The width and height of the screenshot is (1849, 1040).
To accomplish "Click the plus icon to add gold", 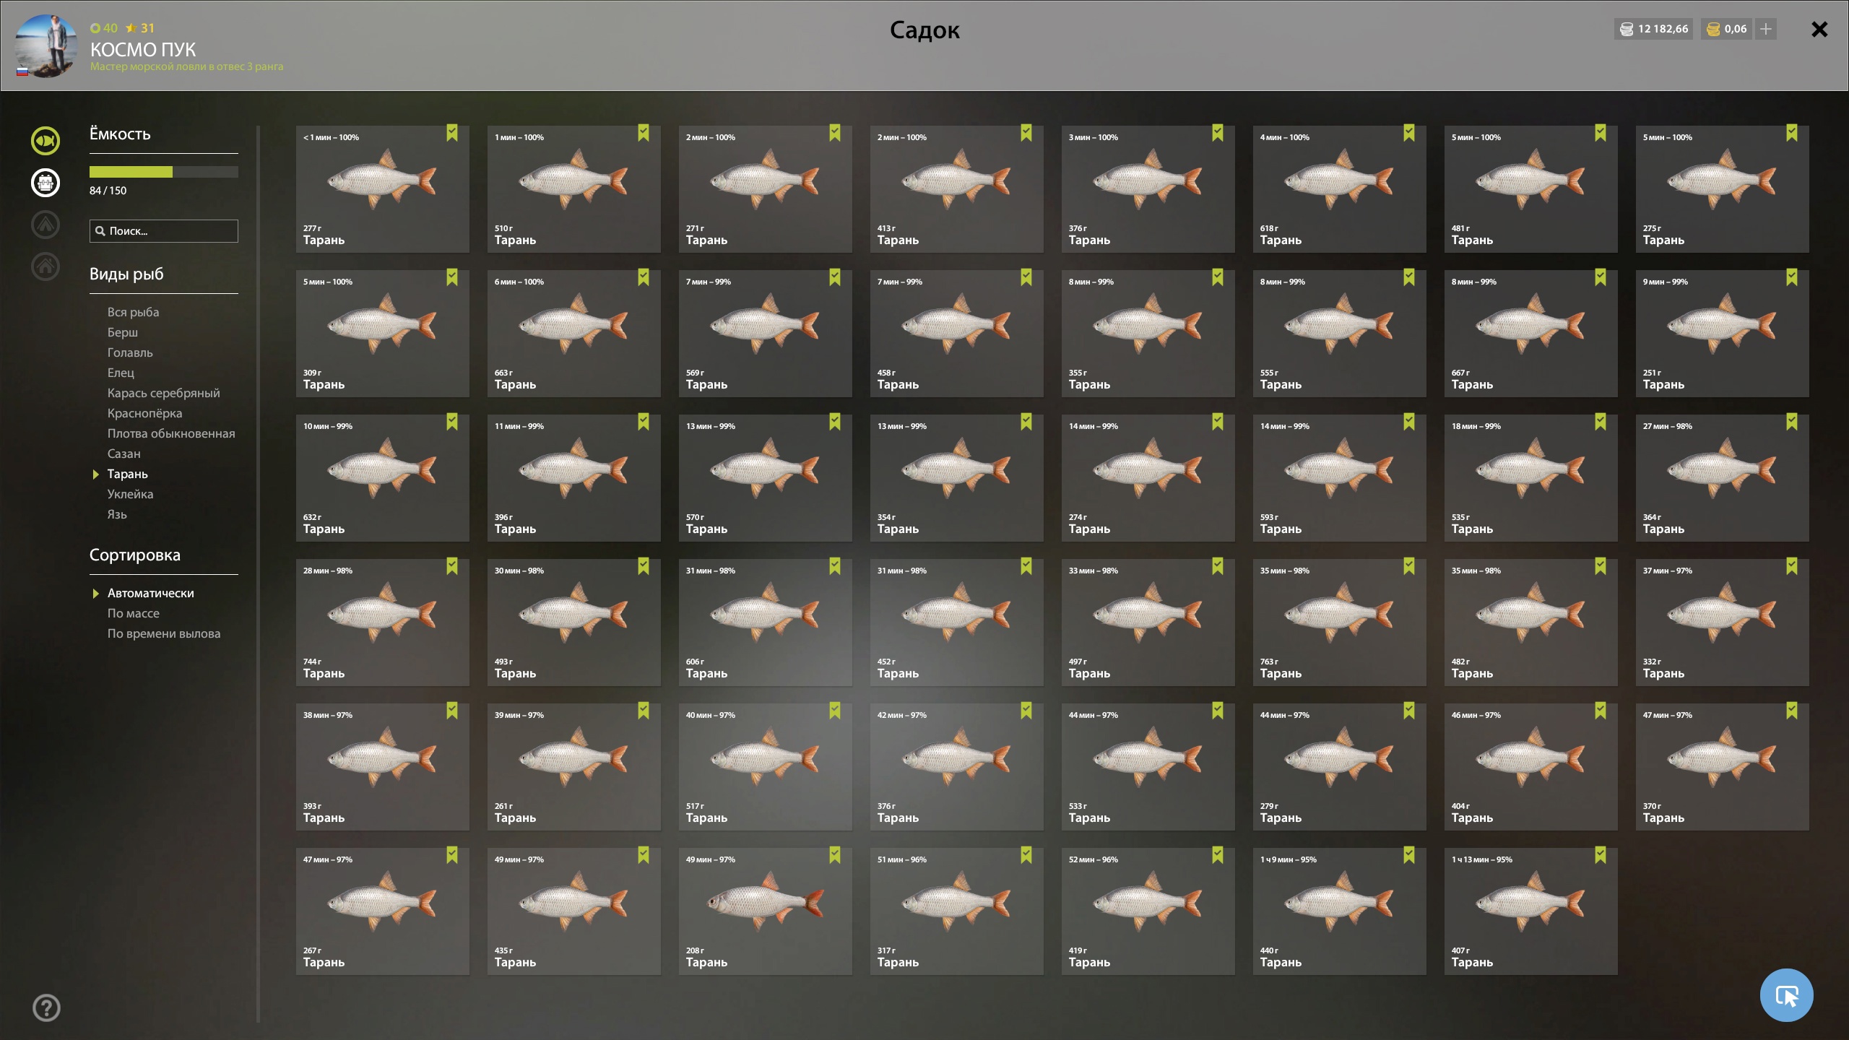I will pos(1766,29).
